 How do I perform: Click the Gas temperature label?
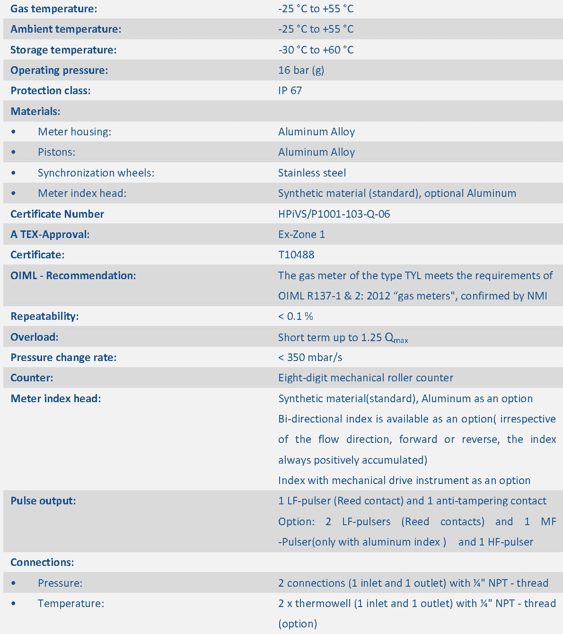pos(54,9)
